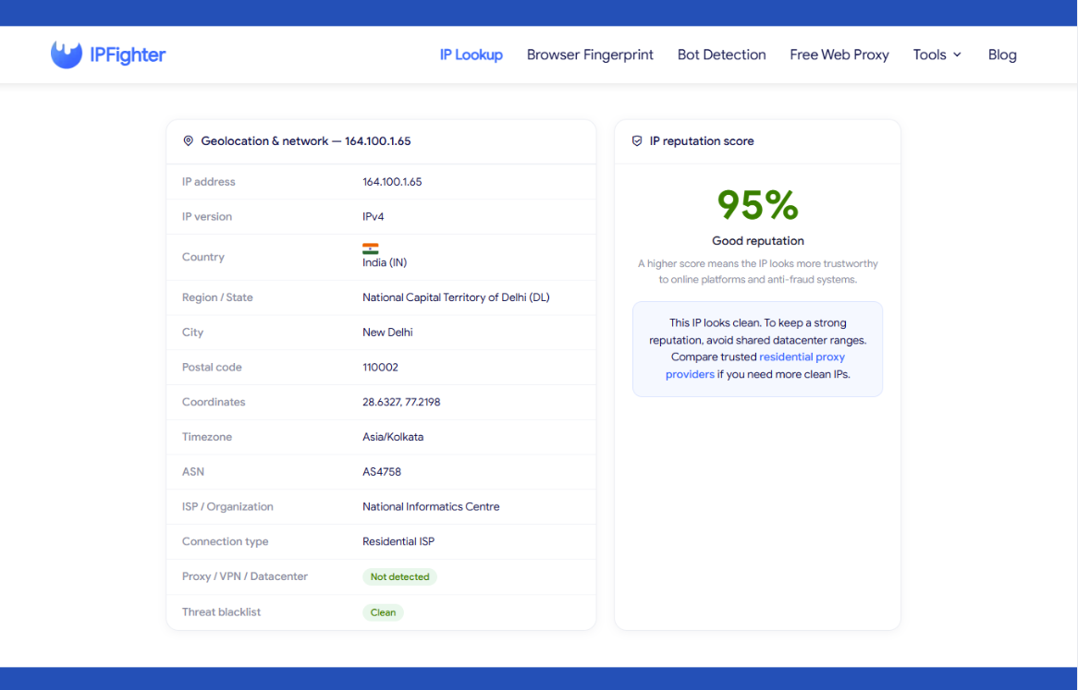Click India (IN) country value
Screen dimensions: 1078x690
coord(385,262)
